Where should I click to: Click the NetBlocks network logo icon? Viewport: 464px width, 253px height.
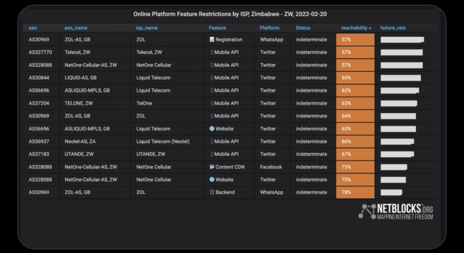[x=367, y=211]
